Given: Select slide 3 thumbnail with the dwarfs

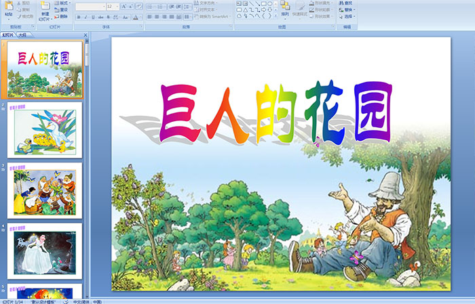Looking at the screenshot, I should [45, 190].
